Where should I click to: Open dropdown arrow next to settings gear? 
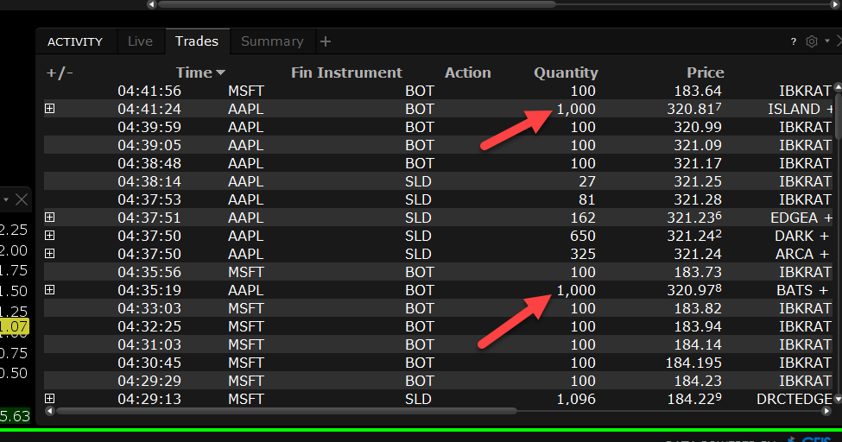point(826,41)
